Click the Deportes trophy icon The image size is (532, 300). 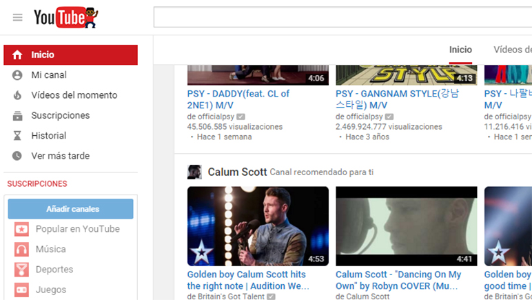[x=21, y=270]
